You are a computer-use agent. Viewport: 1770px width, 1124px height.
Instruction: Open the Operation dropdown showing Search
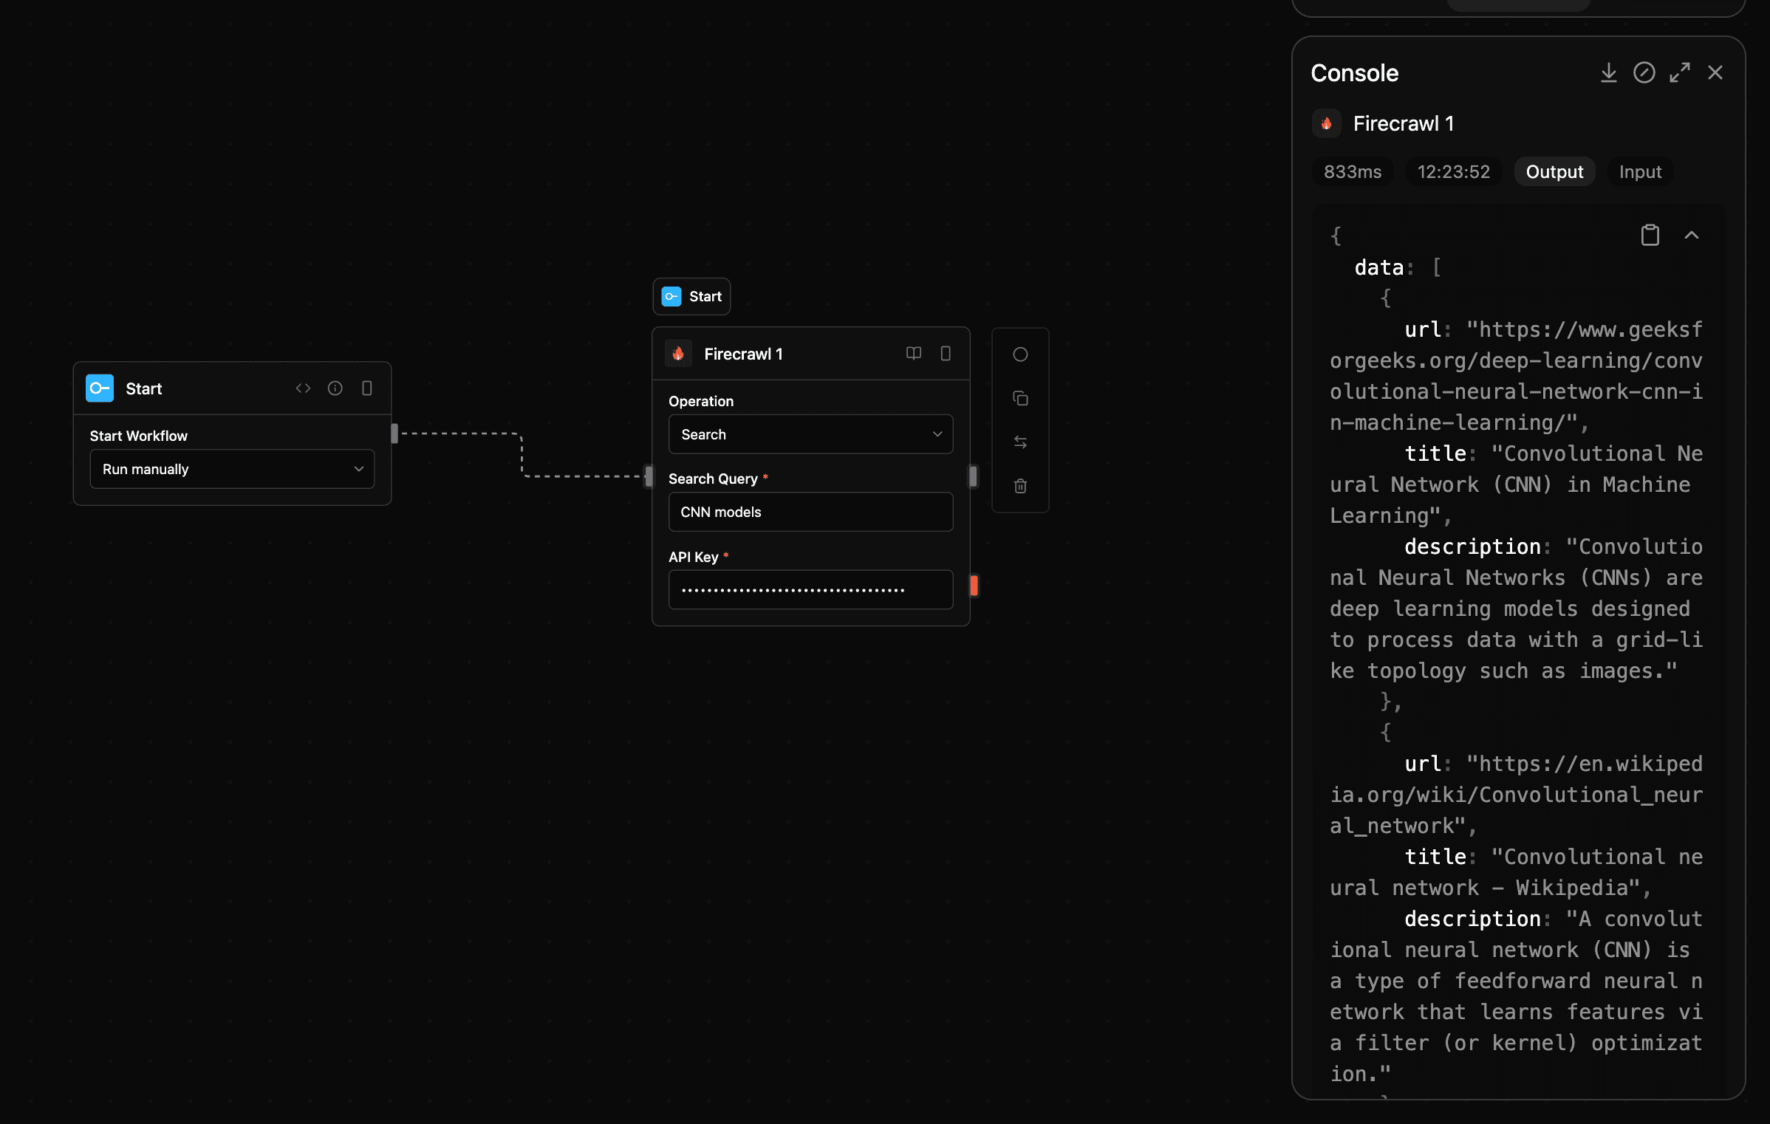(x=810, y=434)
